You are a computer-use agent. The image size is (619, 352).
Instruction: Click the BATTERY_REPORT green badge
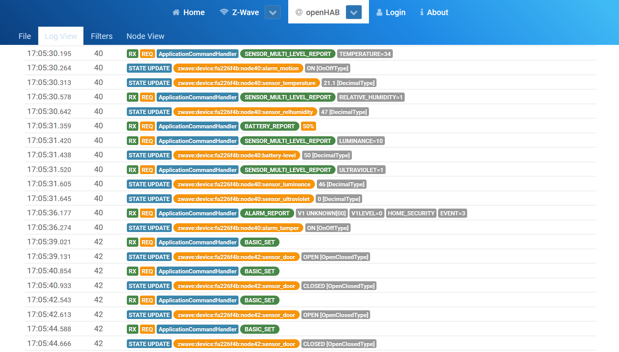(x=270, y=126)
